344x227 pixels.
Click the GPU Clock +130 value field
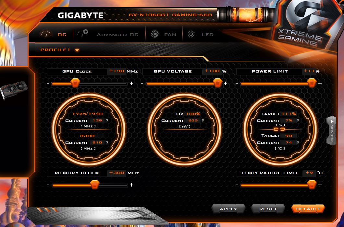click(117, 71)
